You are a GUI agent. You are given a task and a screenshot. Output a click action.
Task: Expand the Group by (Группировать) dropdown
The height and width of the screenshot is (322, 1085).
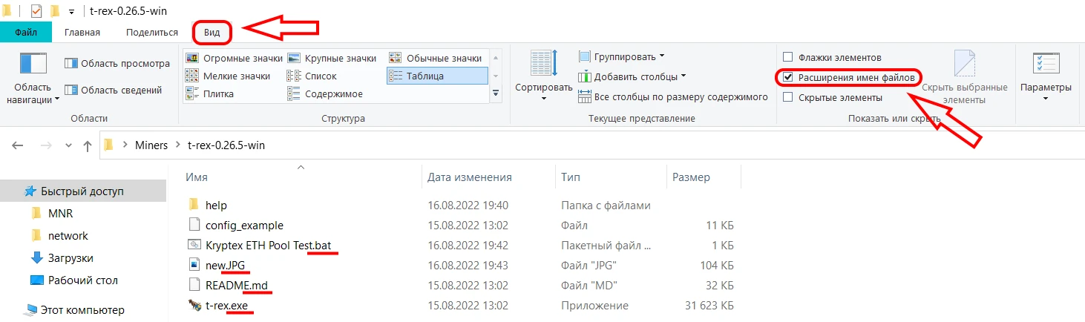pos(622,56)
